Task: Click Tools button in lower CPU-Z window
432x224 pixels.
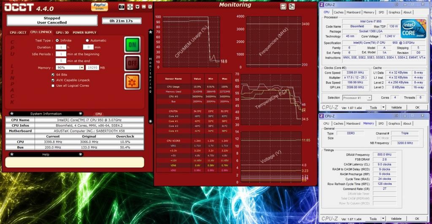Action: [373, 219]
